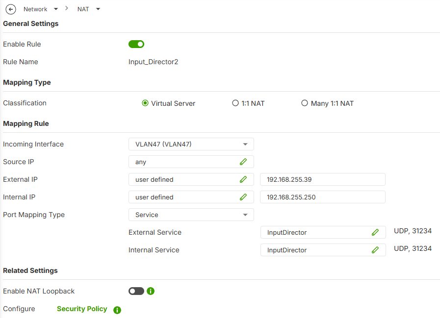Click the Internal IP address field 192.168.255.250
The width and height of the screenshot is (440, 318).
pos(323,197)
